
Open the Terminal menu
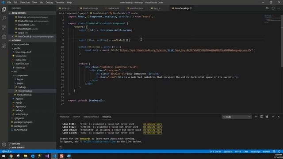point(60,3)
